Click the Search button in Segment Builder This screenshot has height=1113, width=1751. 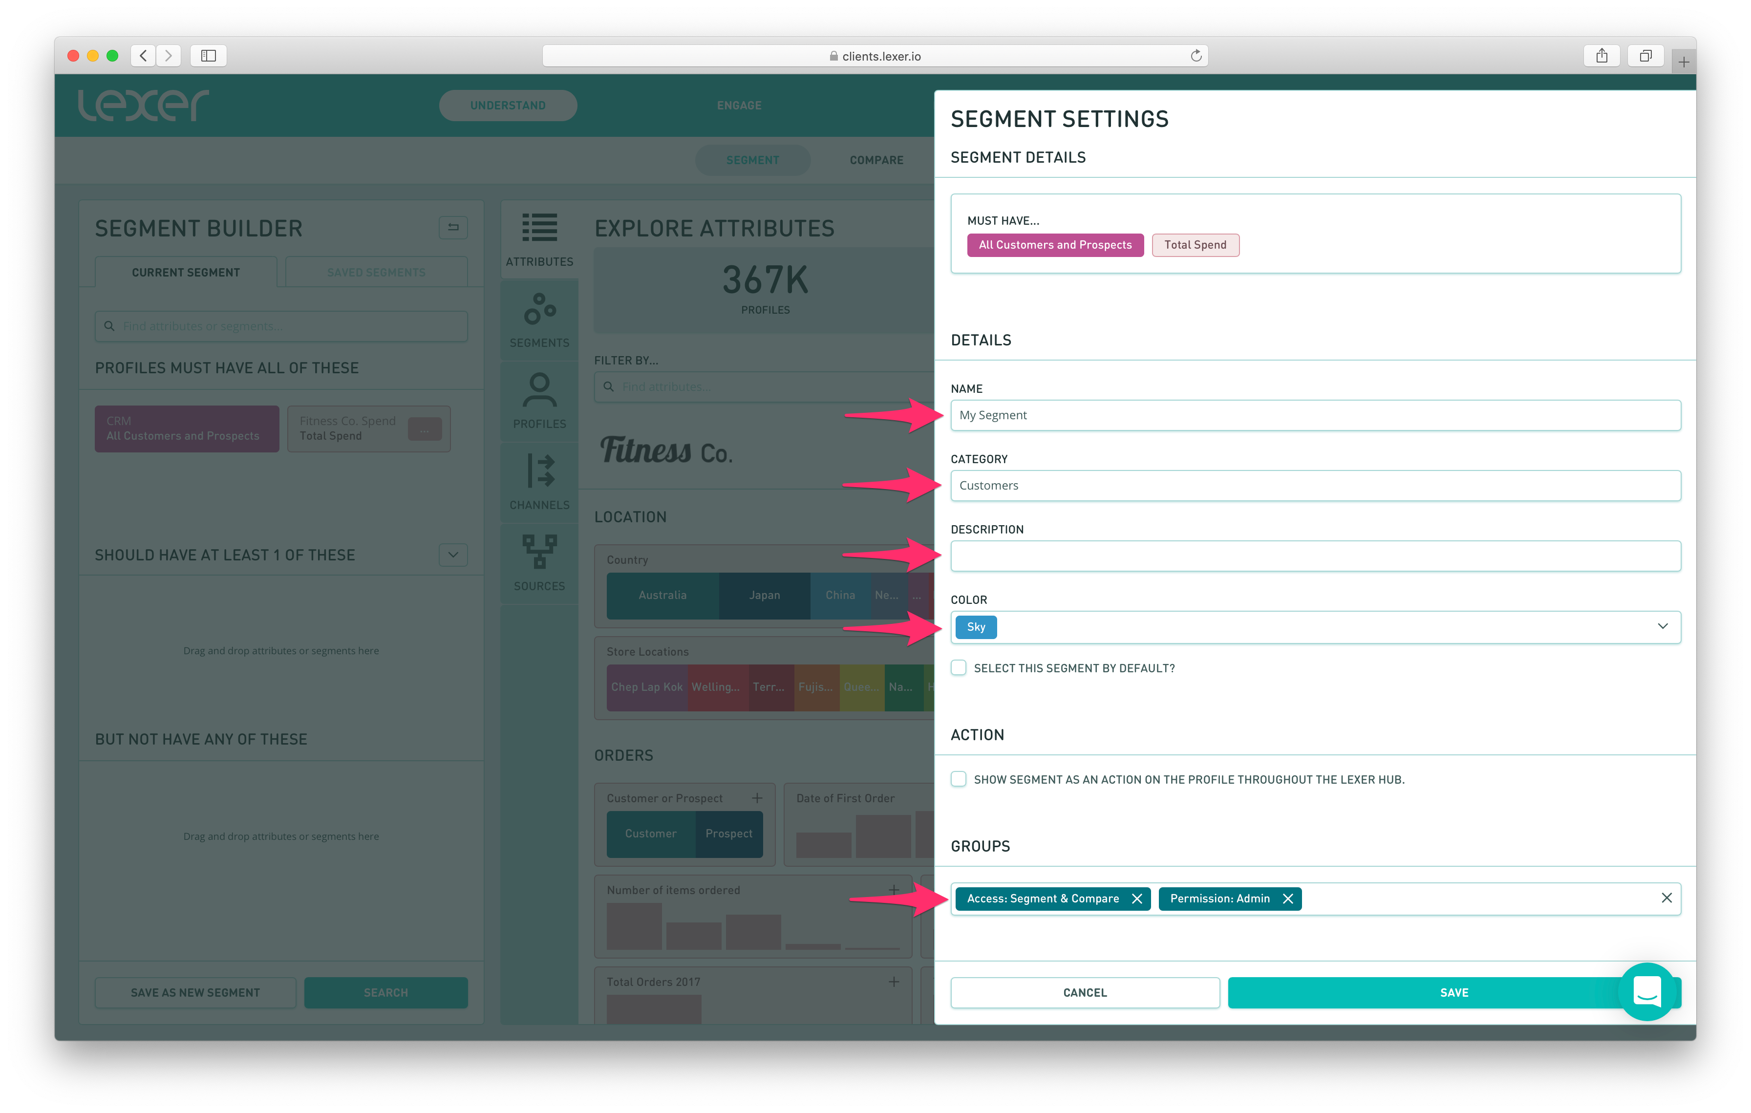pyautogui.click(x=386, y=992)
